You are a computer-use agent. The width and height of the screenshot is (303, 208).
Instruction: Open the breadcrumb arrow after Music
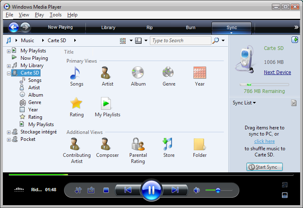43,41
